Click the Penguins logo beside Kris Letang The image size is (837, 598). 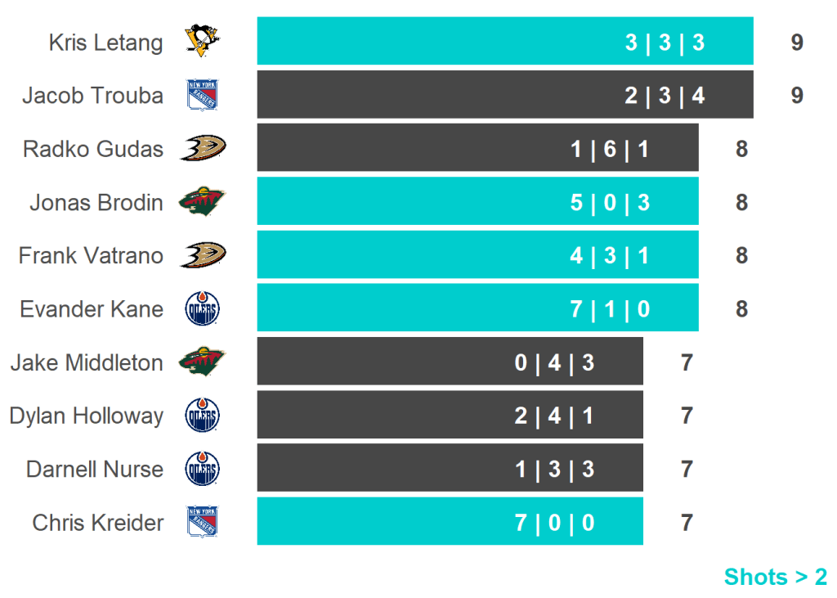click(x=202, y=41)
